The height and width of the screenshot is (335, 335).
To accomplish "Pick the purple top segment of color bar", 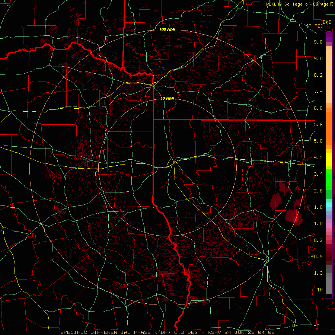I will click(x=329, y=37).
